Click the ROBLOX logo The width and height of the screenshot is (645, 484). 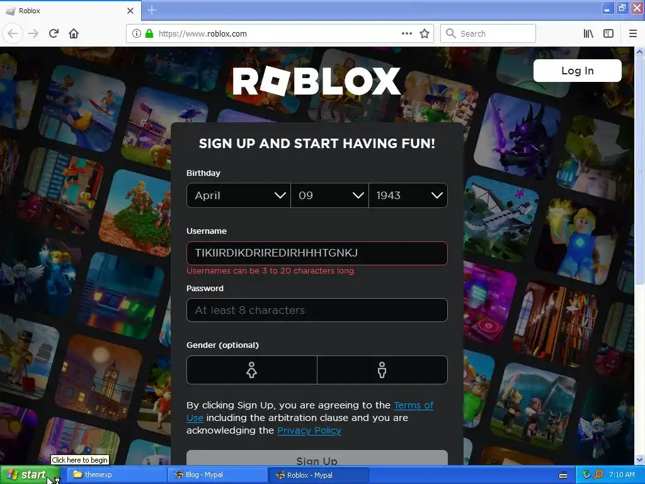pyautogui.click(x=317, y=81)
